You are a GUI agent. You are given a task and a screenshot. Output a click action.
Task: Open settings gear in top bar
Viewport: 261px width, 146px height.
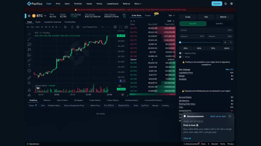pyautogui.click(x=232, y=4)
